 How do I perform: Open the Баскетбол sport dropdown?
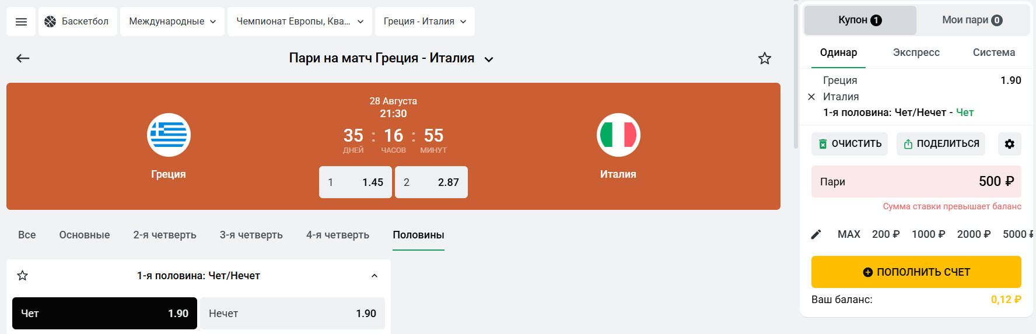coord(78,22)
